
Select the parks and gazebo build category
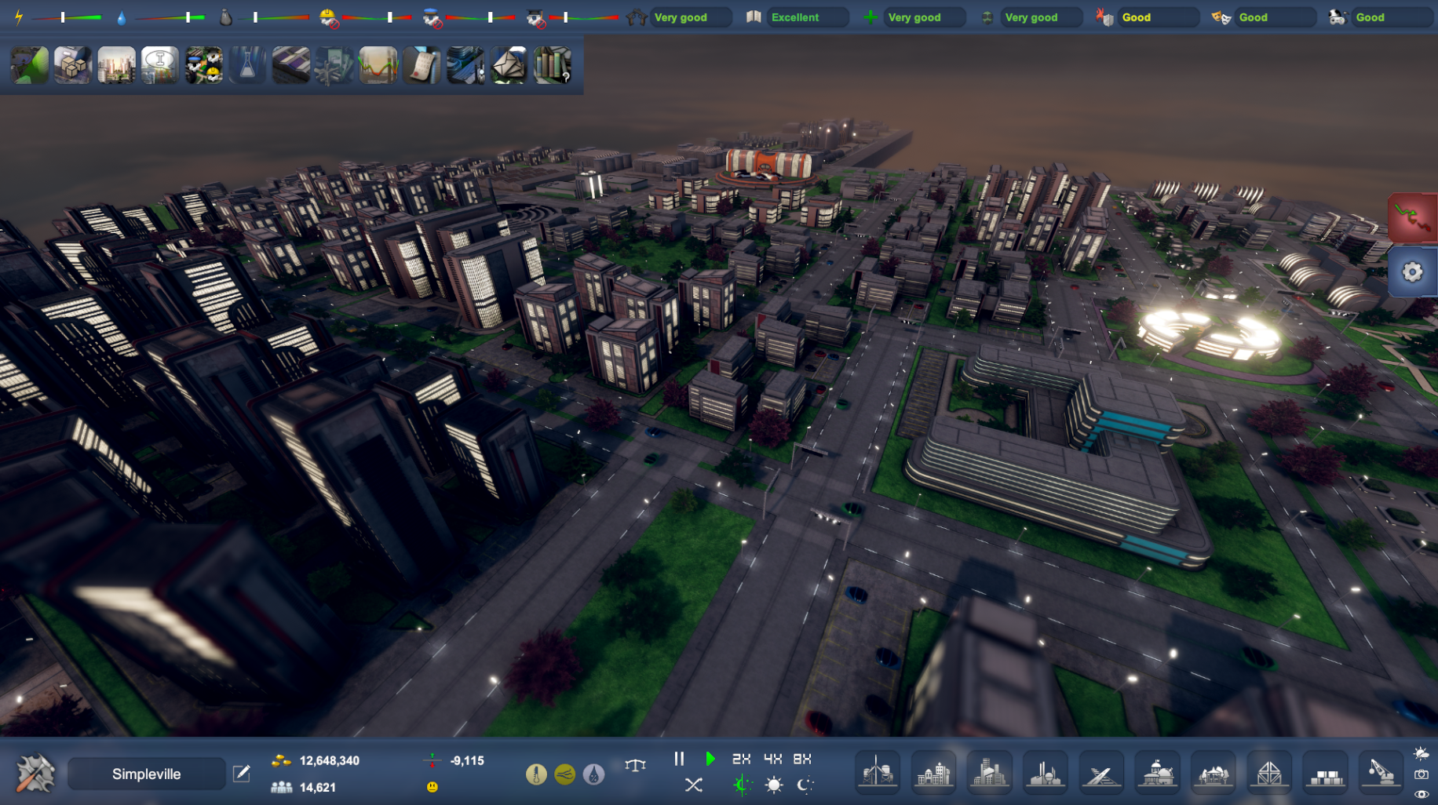[1213, 772]
